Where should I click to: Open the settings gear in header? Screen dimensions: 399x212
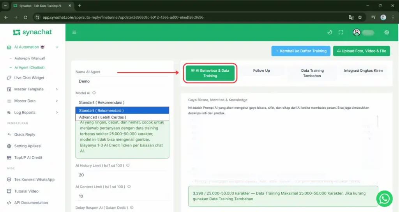click(387, 32)
